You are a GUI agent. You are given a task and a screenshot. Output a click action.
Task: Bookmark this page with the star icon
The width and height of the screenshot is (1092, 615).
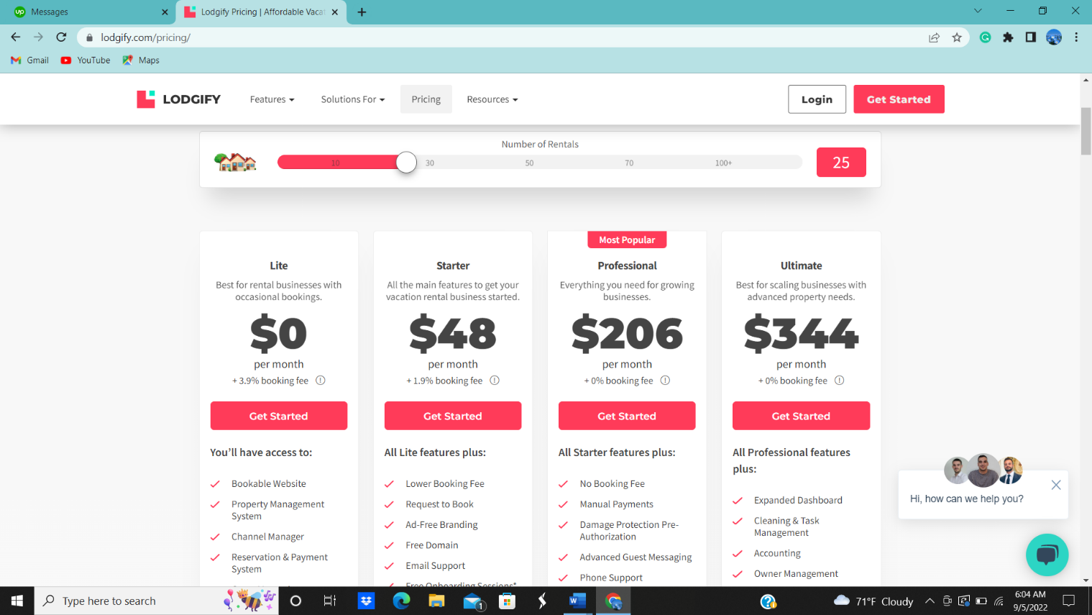click(957, 37)
